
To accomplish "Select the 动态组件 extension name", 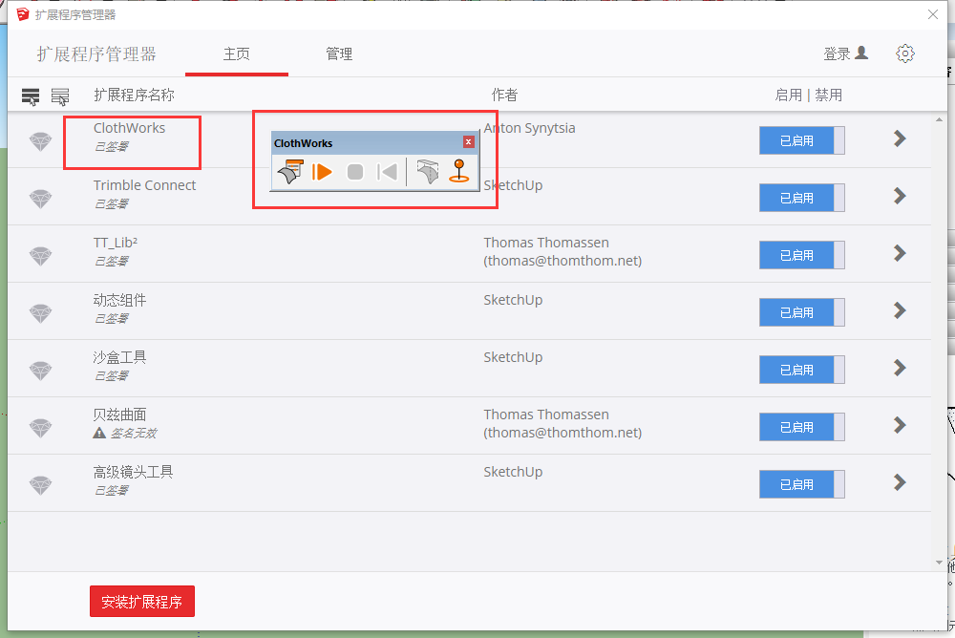I will pos(119,300).
